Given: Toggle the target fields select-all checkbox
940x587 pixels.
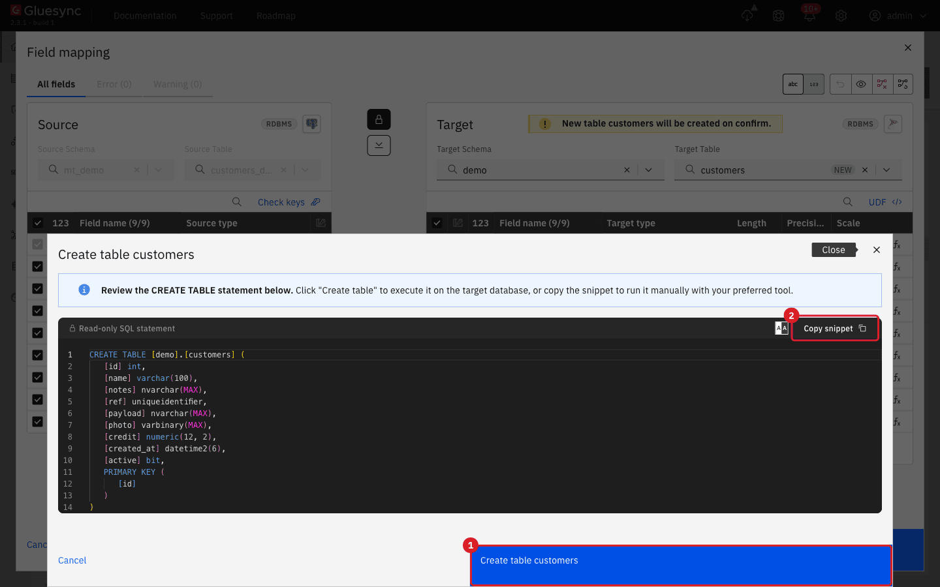Looking at the screenshot, I should tap(437, 223).
